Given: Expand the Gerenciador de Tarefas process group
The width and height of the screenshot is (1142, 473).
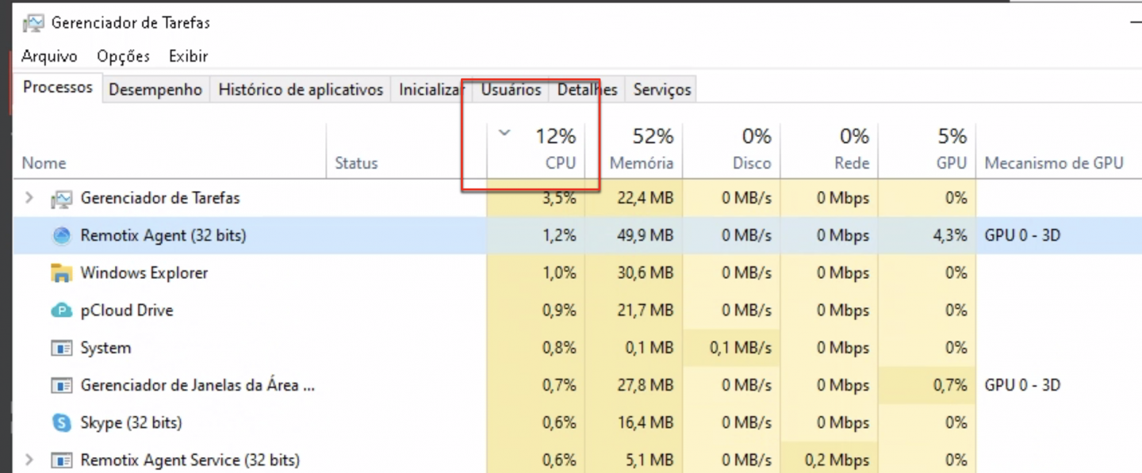Looking at the screenshot, I should (x=29, y=198).
